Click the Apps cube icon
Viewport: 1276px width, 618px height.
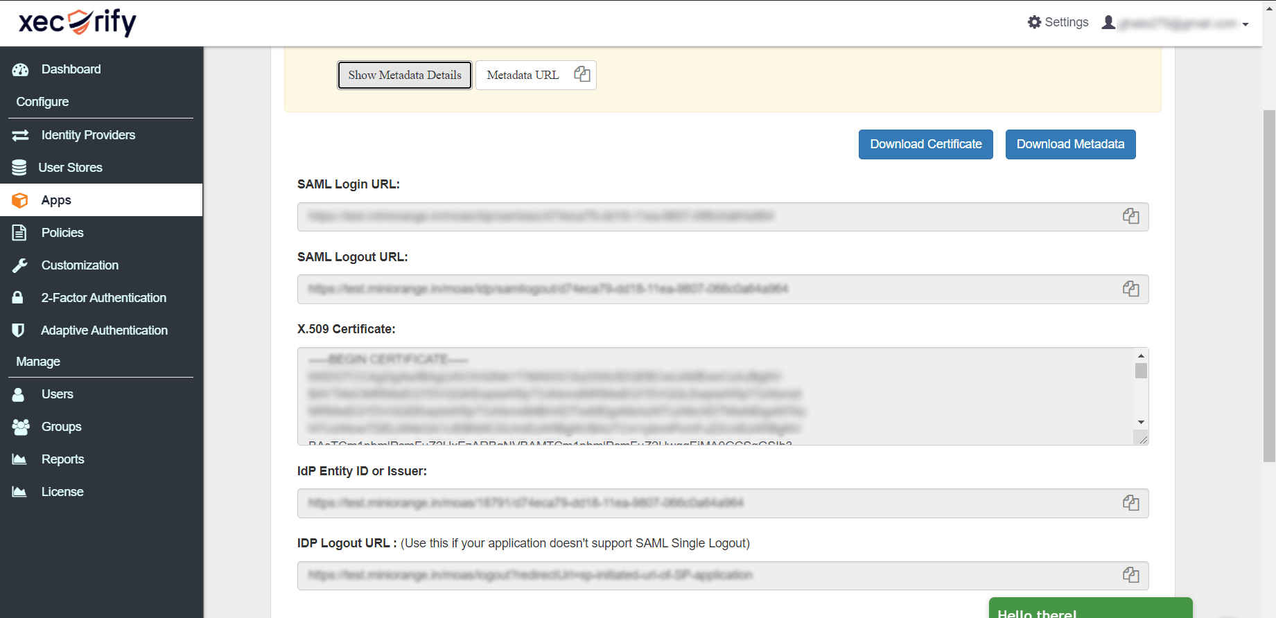click(20, 200)
